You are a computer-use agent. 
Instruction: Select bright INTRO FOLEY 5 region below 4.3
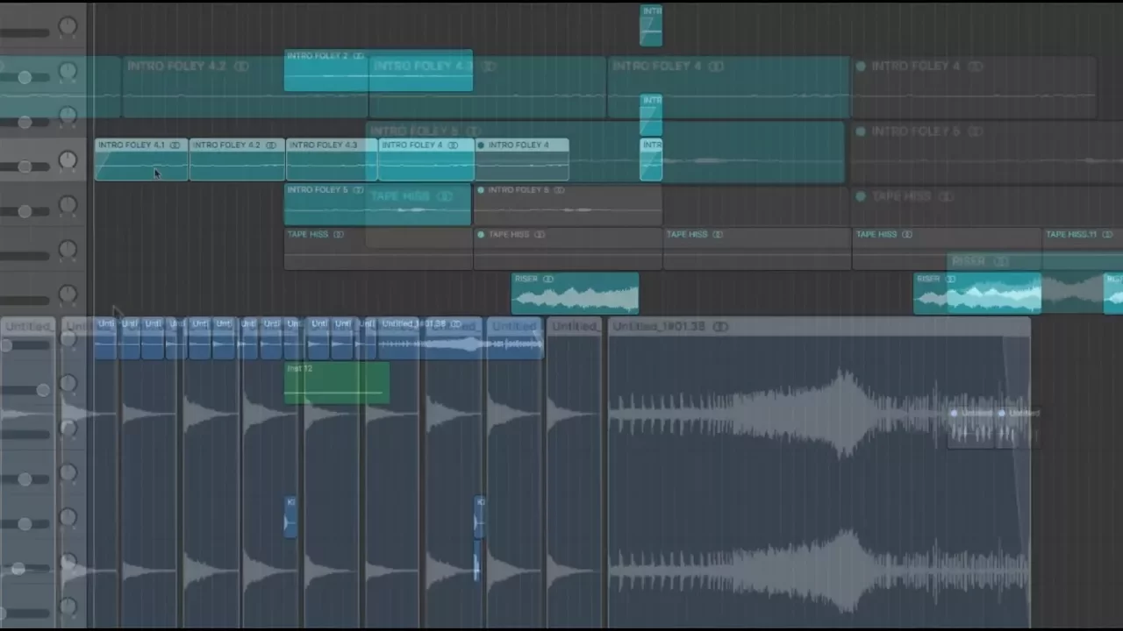pos(377,204)
